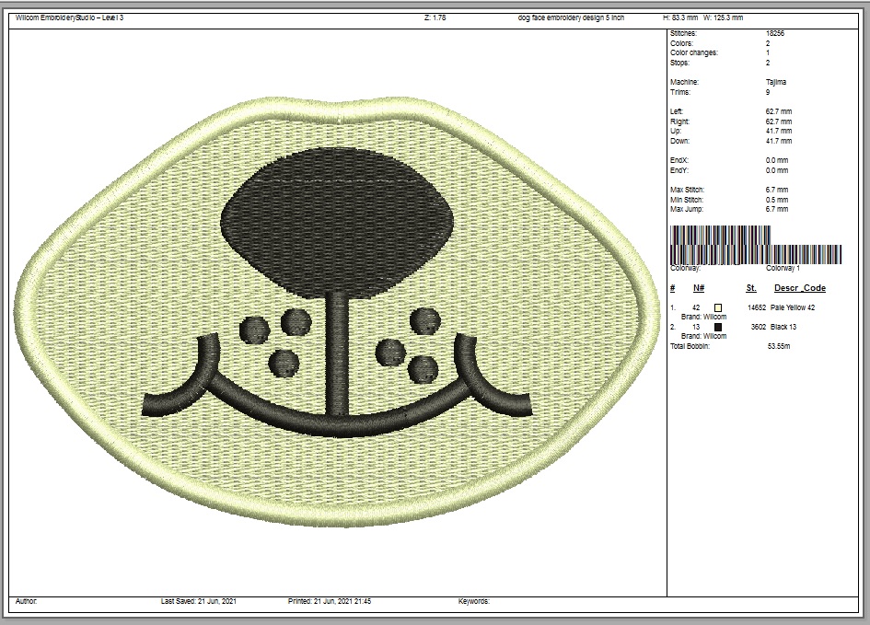
Task: Click the Colorway 1 label
Action: click(783, 268)
